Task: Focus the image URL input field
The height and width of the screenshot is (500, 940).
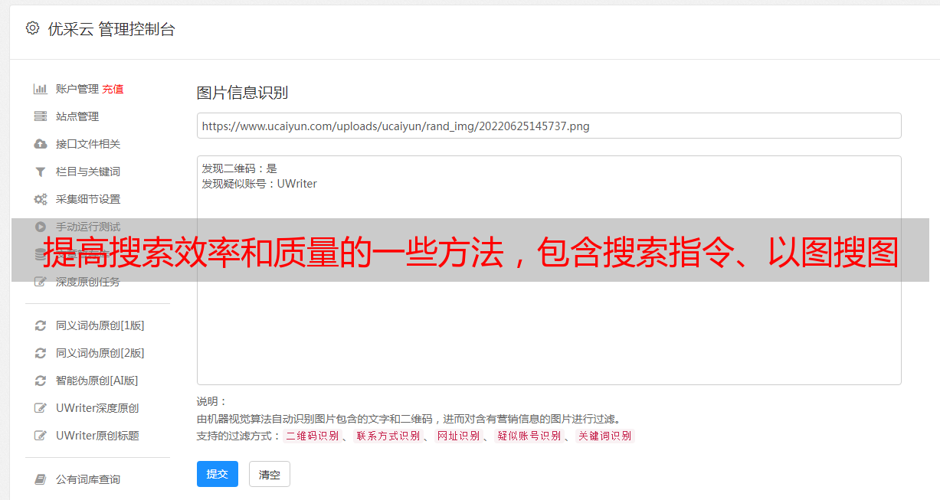Action: (x=549, y=126)
